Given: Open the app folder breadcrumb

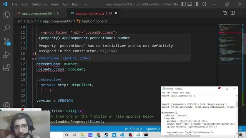Looking at the screenshot, I should [30, 21].
